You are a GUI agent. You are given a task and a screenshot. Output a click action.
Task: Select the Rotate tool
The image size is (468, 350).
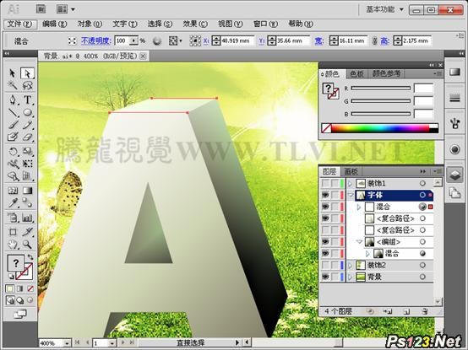point(13,151)
